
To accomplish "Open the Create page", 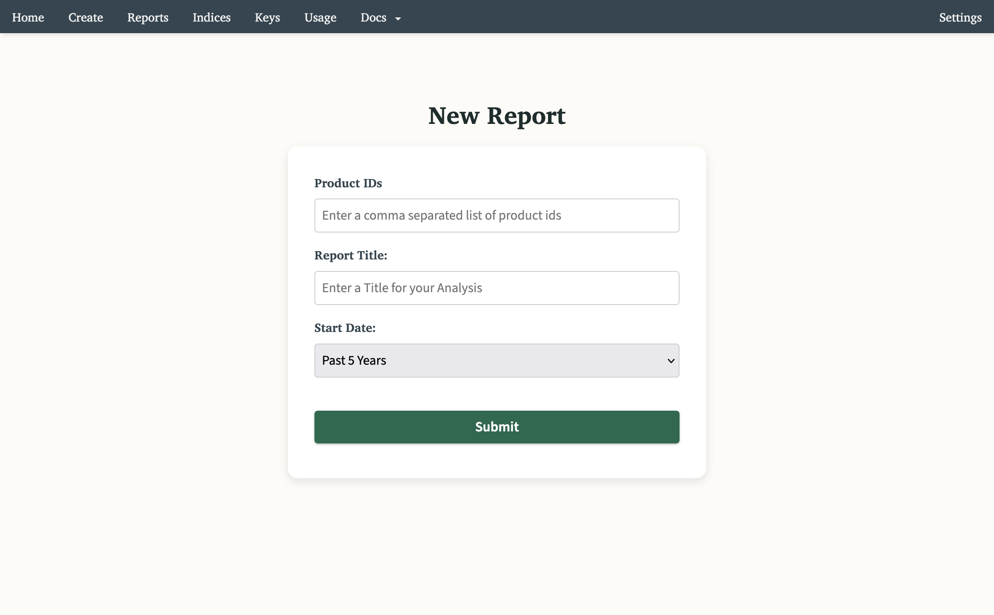I will click(85, 17).
